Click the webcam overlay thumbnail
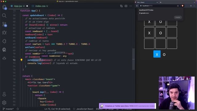Viewport: 197px width, 111px height. tap(177, 93)
